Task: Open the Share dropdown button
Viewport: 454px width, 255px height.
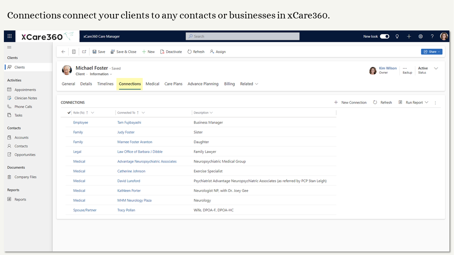Action: point(432,52)
